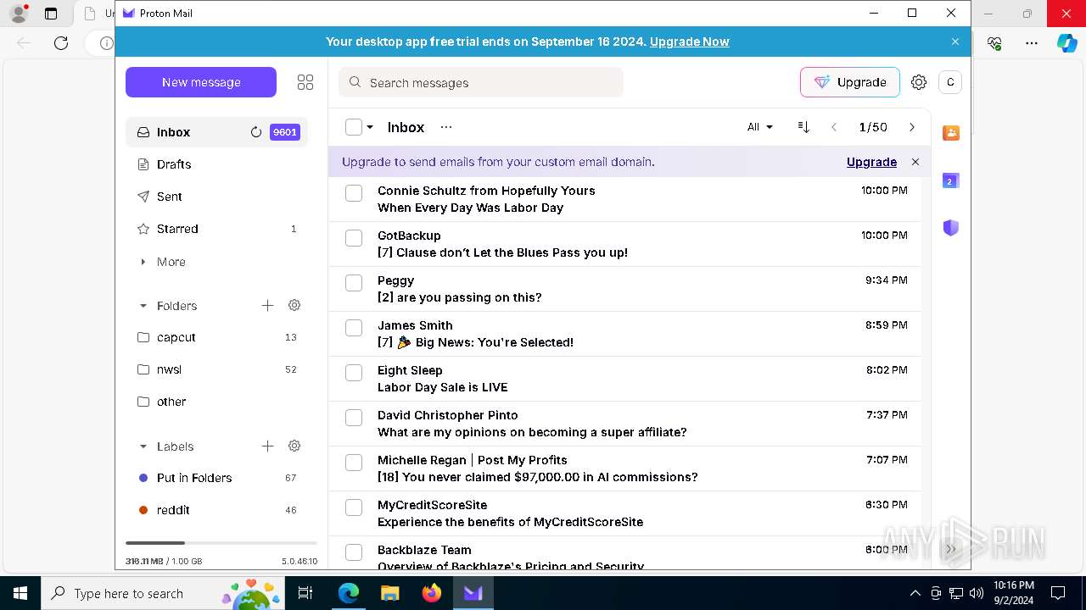Check the MyCreditScoreSite message checkbox

(354, 507)
